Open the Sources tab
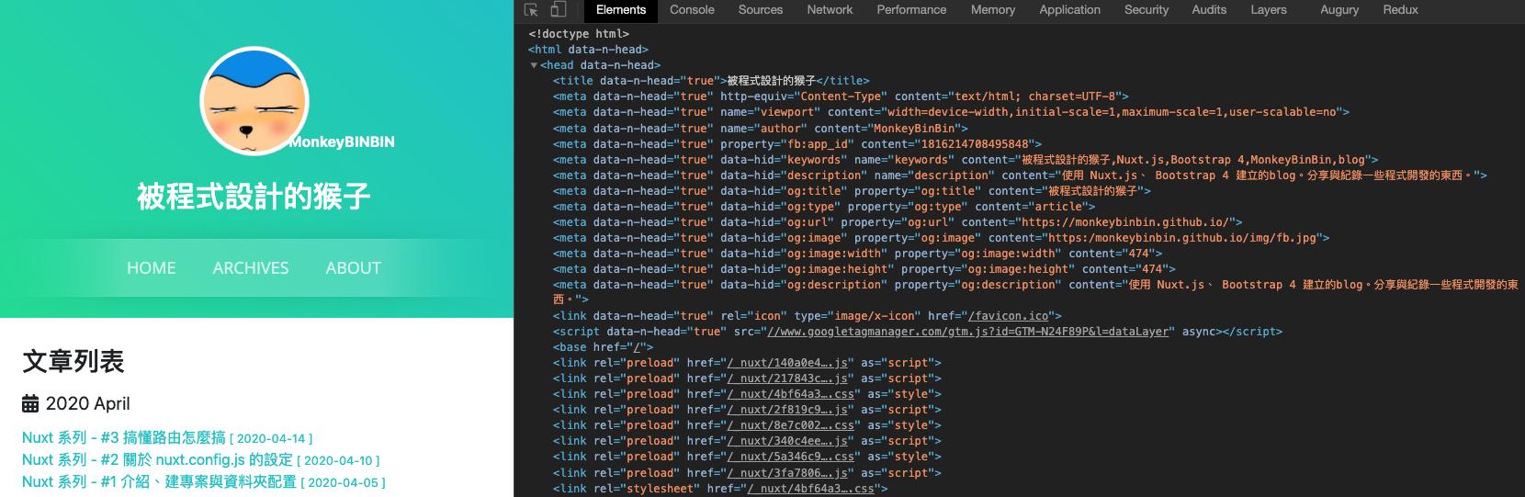The height and width of the screenshot is (497, 1525). [761, 10]
